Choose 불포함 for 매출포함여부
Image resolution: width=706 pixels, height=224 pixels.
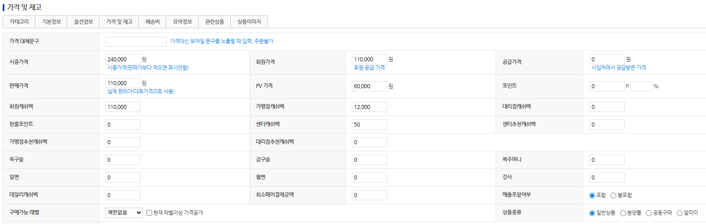613,195
